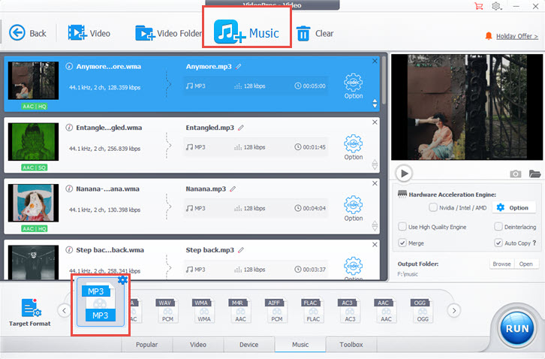Switch to the Music tab
545x359 pixels.
pyautogui.click(x=300, y=345)
